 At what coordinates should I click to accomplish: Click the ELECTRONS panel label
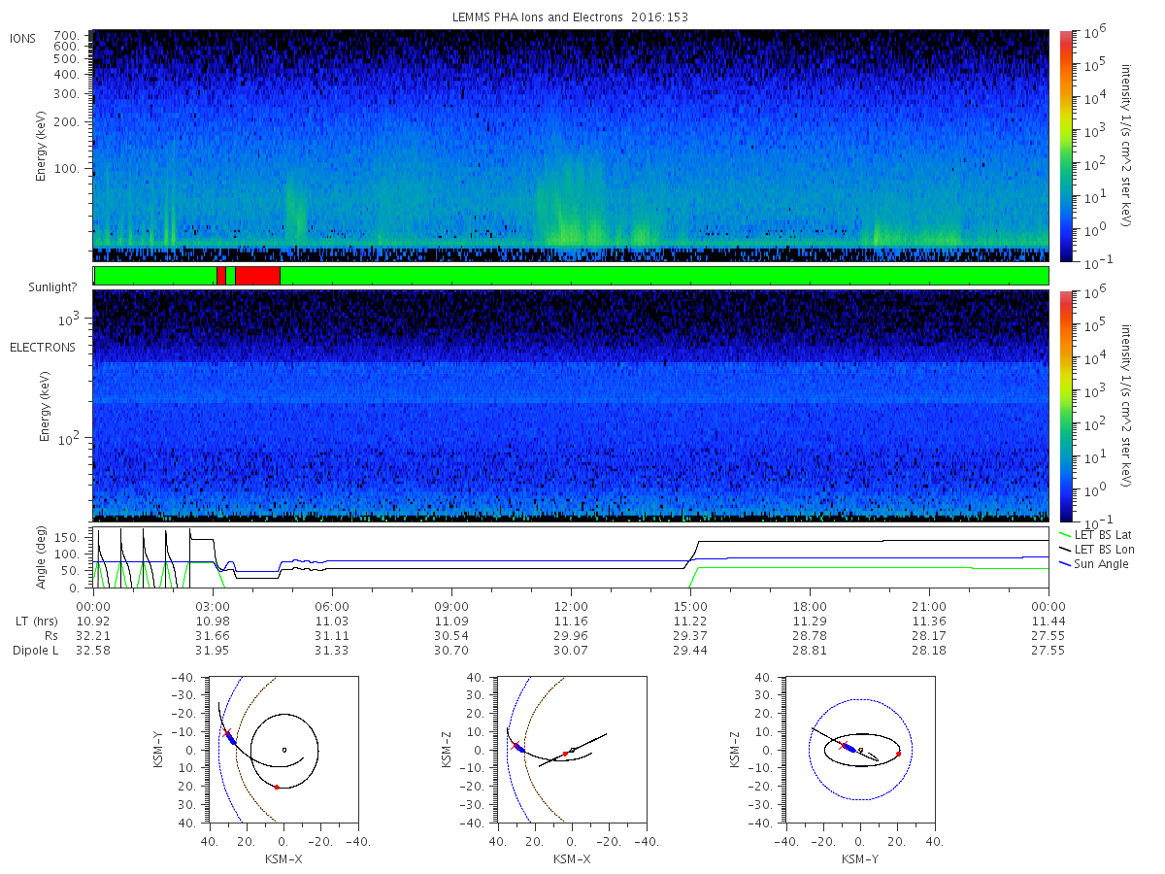click(x=43, y=348)
